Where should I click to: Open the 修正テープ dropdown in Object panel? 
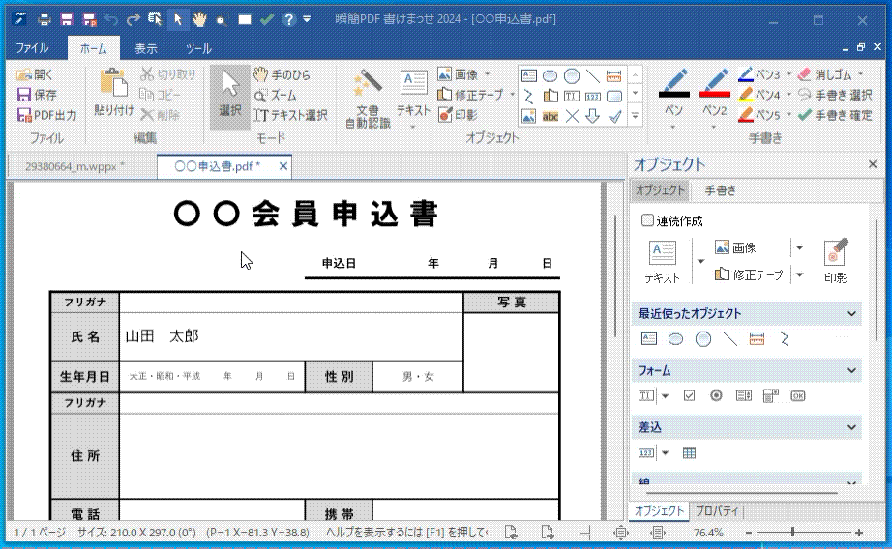799,275
